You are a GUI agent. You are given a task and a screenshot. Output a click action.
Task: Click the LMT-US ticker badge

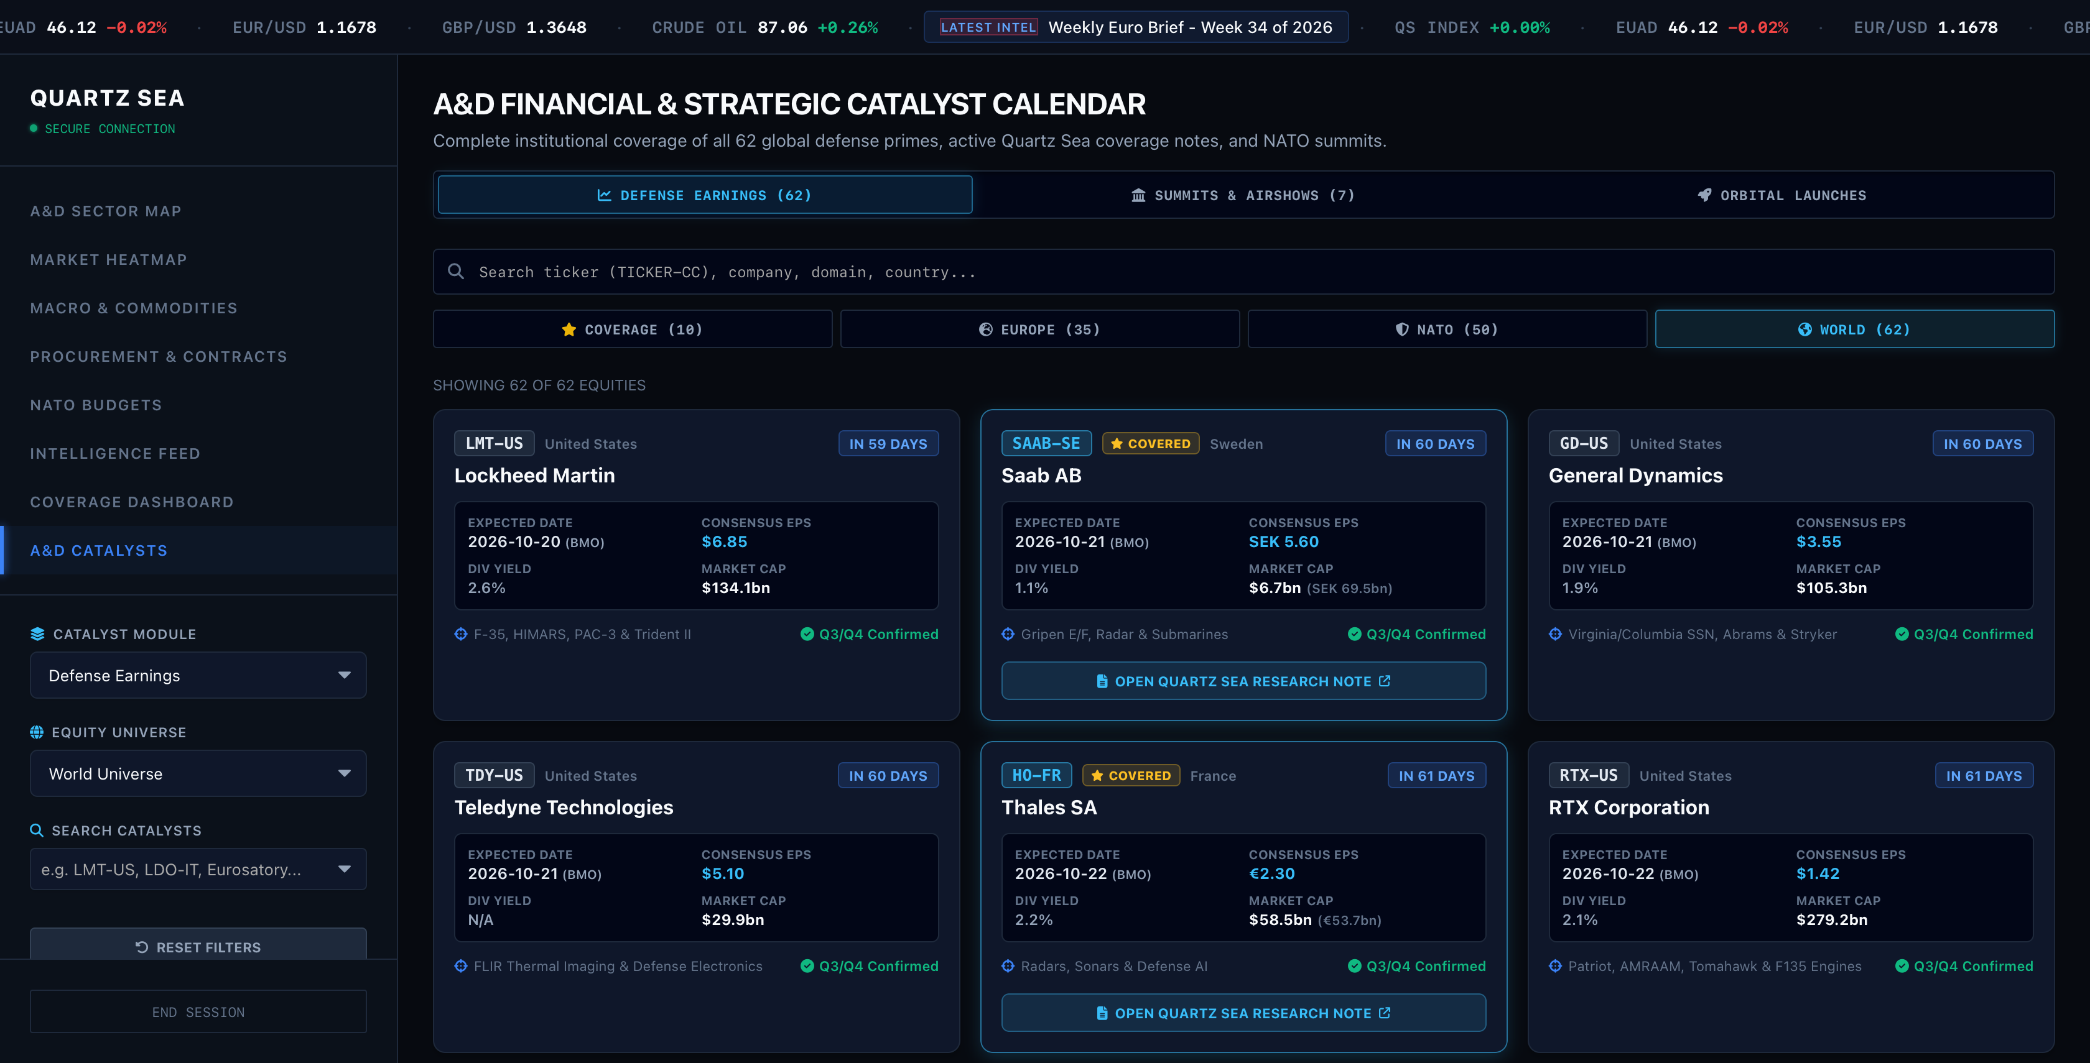(494, 443)
